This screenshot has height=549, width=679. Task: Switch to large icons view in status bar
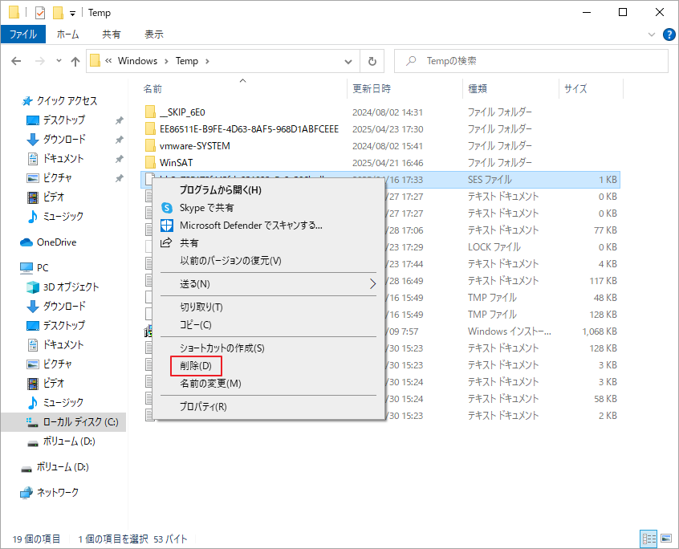coord(667,539)
